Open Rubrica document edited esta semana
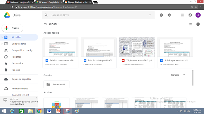204x114 pixels. pyautogui.click(x=60, y=53)
